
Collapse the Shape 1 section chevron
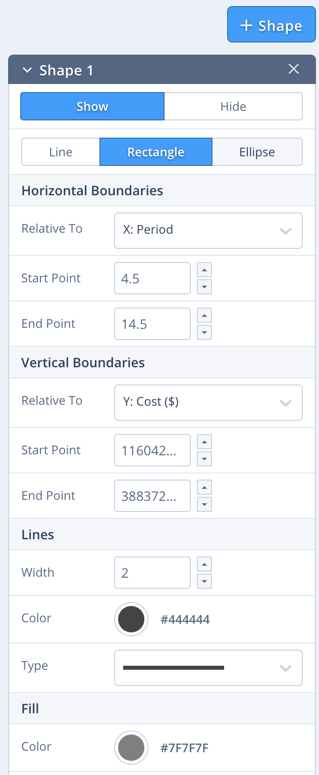pos(27,70)
